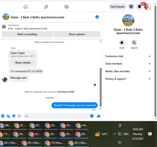
Task: Open the emoji picker smiley
Action: tap(92, 116)
